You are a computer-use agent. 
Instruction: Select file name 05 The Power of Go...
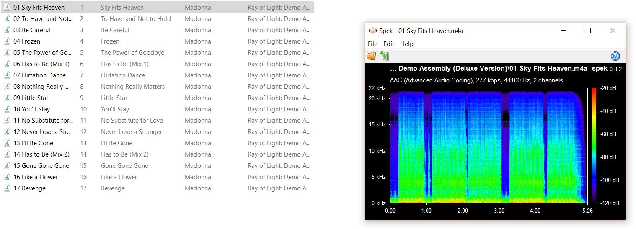tap(43, 53)
